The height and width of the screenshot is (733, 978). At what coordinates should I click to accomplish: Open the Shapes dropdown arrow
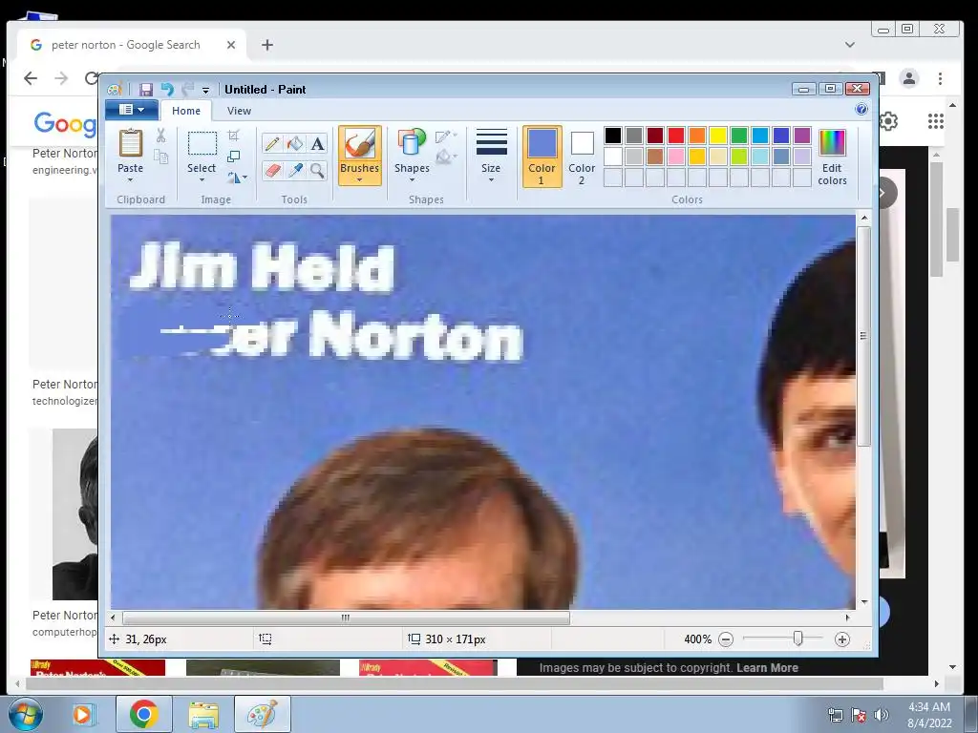412,180
